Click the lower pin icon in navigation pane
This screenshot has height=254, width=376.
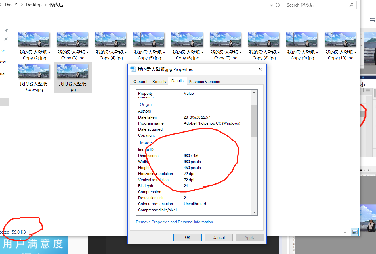click(6, 39)
